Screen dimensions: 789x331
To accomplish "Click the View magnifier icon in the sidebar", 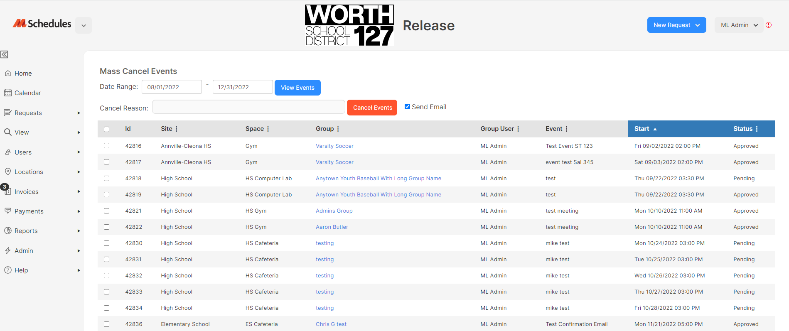I will tap(7, 132).
